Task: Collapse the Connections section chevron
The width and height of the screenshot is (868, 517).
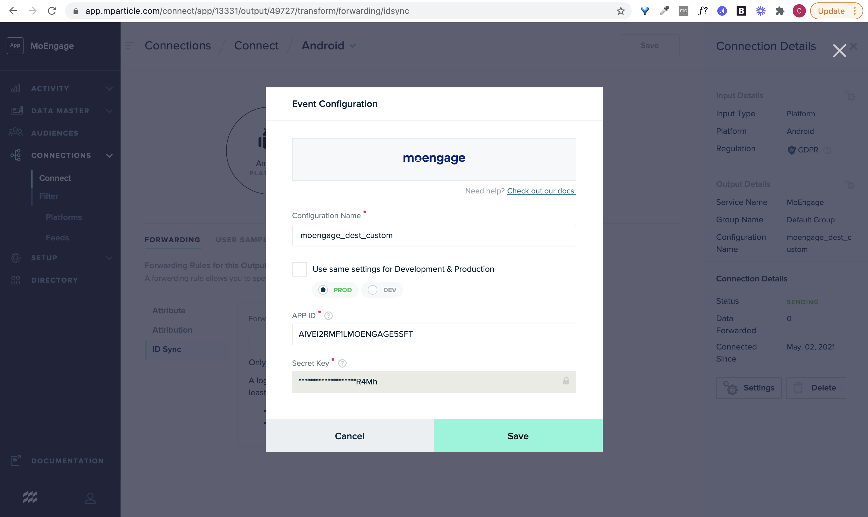Action: click(x=109, y=155)
